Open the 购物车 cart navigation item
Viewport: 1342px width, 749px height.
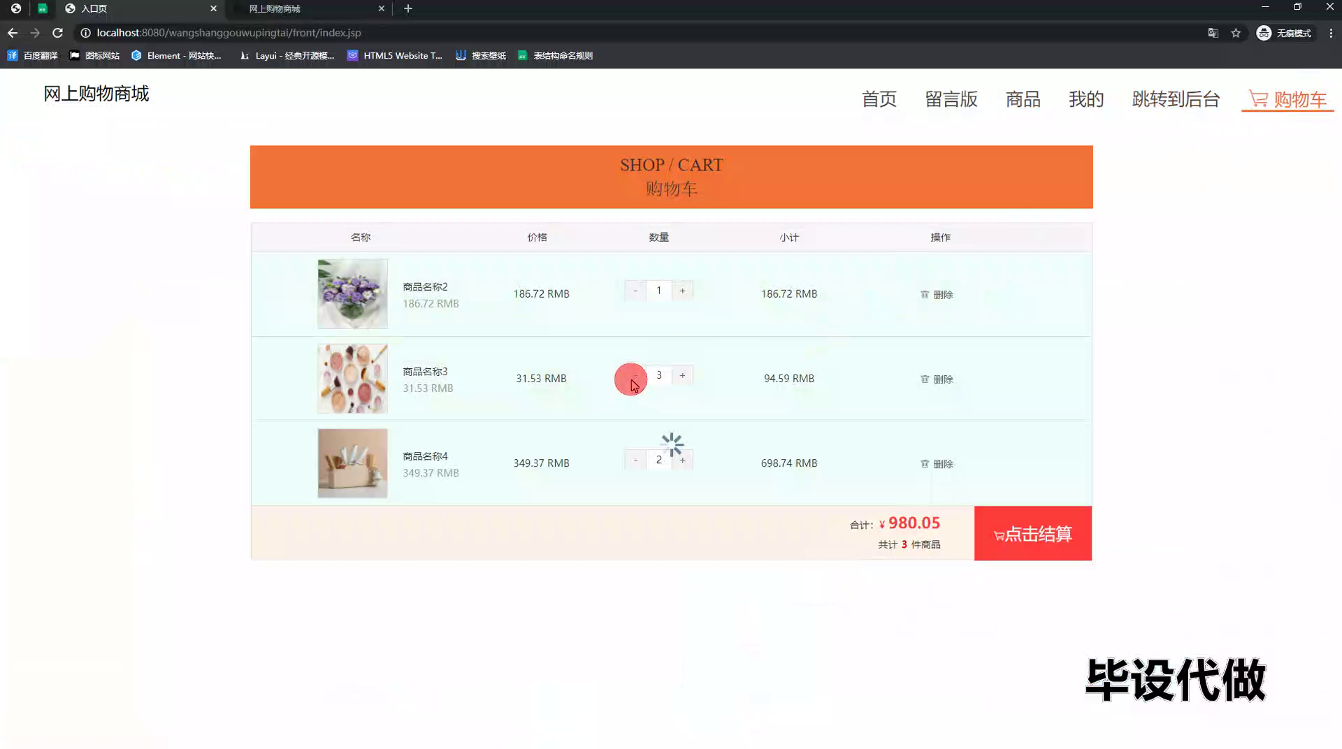pos(1287,99)
